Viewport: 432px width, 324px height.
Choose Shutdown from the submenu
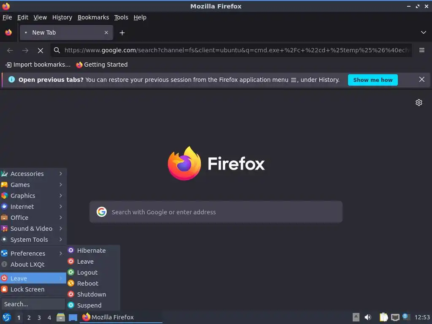tap(93, 294)
